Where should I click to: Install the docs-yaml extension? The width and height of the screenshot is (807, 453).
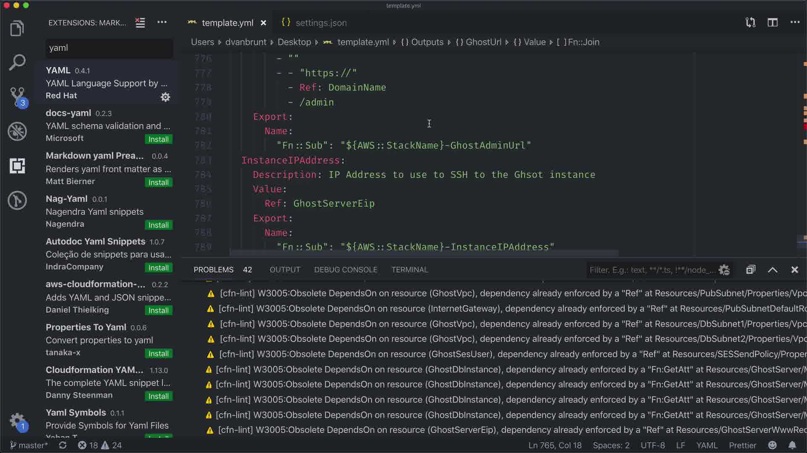pyautogui.click(x=158, y=139)
